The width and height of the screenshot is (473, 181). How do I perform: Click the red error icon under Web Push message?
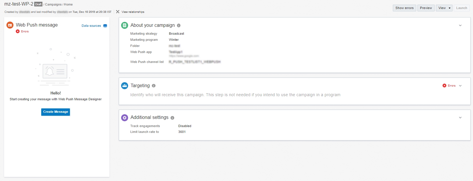[x=18, y=31]
